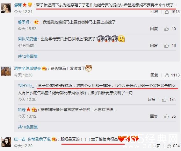Like 固执又变通's reply with 16 likes
Screen dimensions: 181x151
(166, 46)
